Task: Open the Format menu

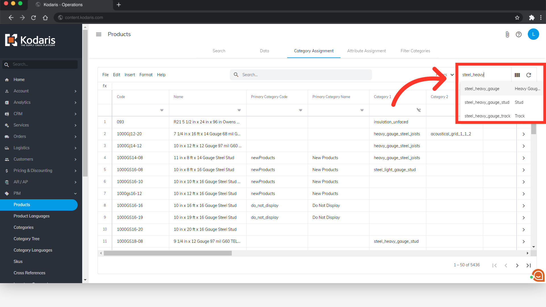Action: click(146, 75)
